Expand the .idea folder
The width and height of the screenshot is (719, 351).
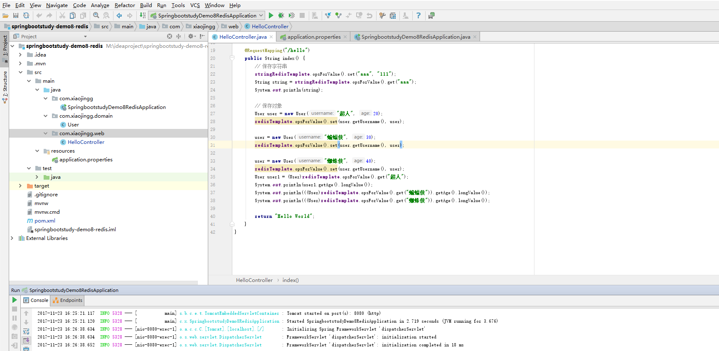[20, 54]
